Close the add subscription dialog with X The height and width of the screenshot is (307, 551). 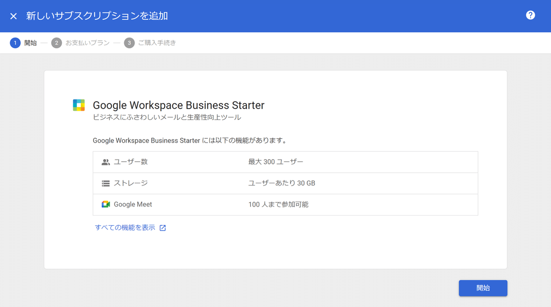[13, 16]
